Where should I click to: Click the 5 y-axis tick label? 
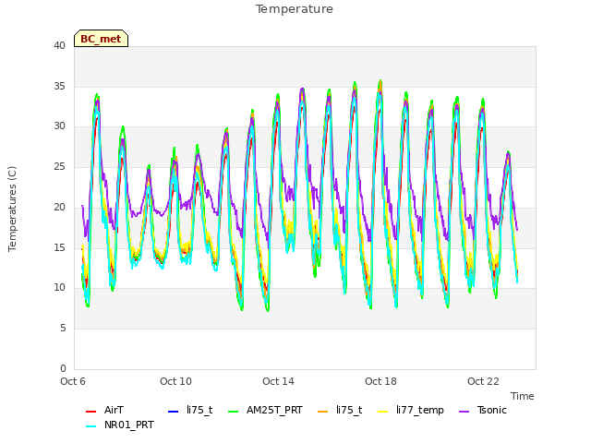point(63,329)
